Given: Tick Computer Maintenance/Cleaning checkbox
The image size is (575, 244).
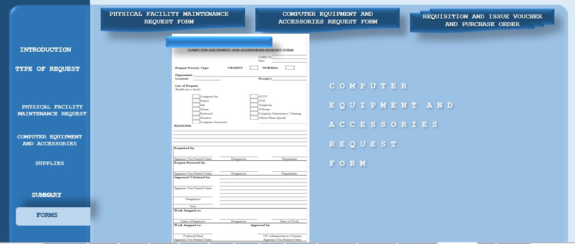Looking at the screenshot, I should [254, 114].
